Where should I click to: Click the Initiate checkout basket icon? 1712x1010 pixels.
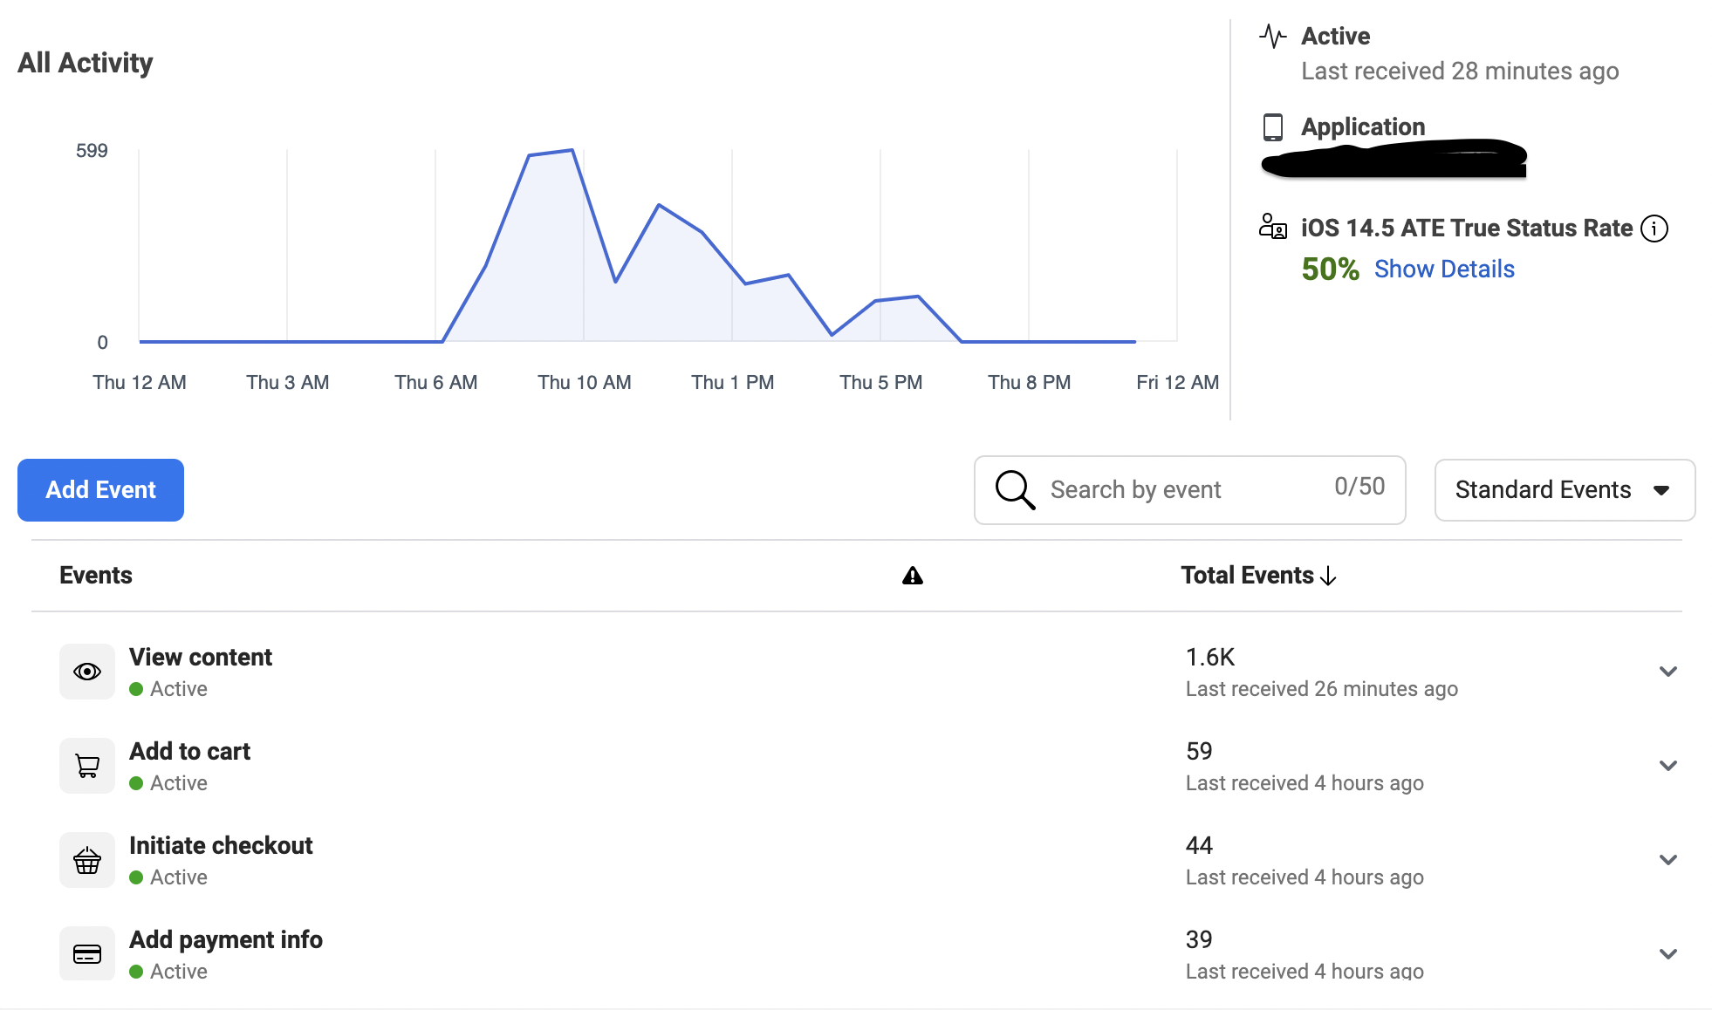click(87, 860)
